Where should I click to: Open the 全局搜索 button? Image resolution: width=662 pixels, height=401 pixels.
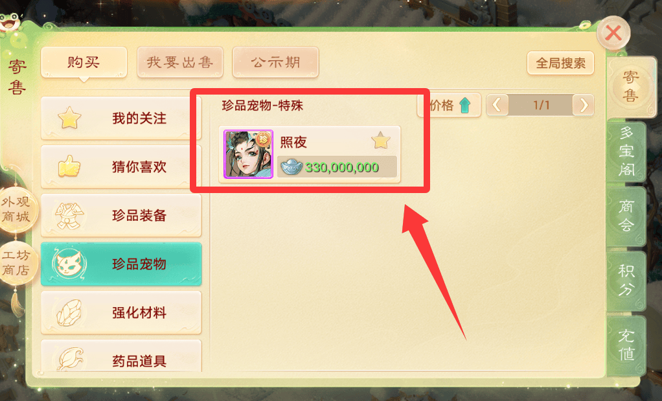(560, 63)
